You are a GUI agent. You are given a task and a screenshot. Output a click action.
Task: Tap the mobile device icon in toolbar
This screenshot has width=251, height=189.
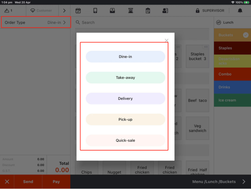point(95,11)
